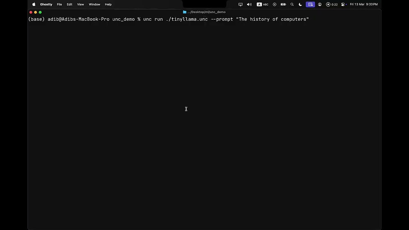This screenshot has height=230, width=409.
Task: Click the window title .../Desktop/ml/unc_demo
Action: pyautogui.click(x=206, y=12)
